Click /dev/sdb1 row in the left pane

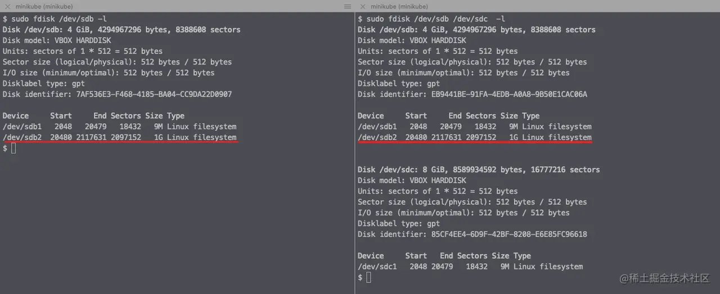(119, 127)
